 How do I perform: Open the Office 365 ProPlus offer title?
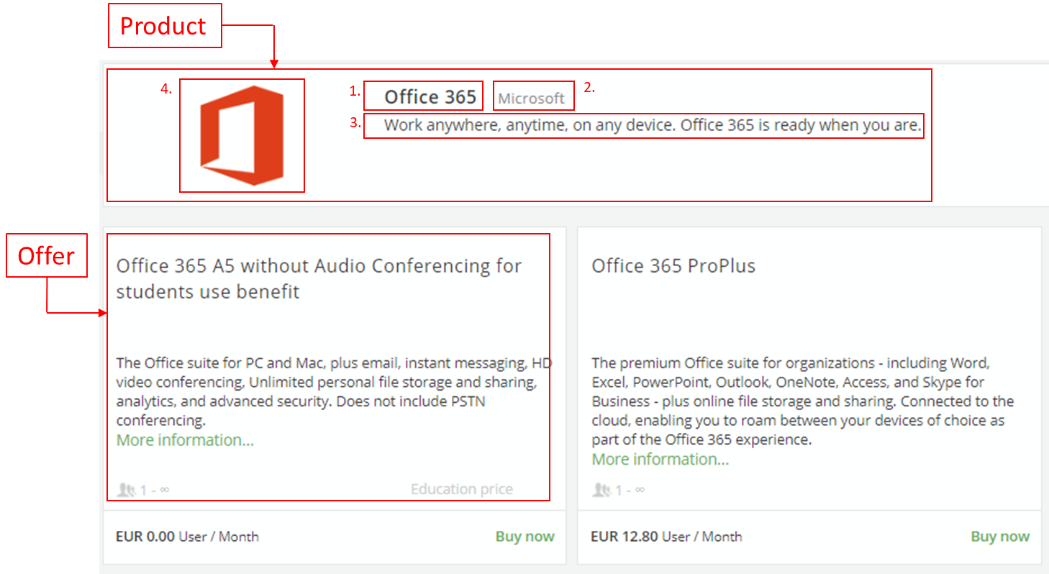pos(673,265)
